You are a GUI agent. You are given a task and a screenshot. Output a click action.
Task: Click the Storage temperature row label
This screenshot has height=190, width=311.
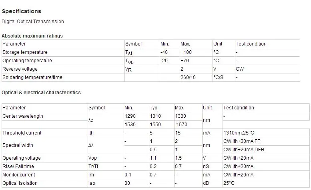[x=25, y=52]
